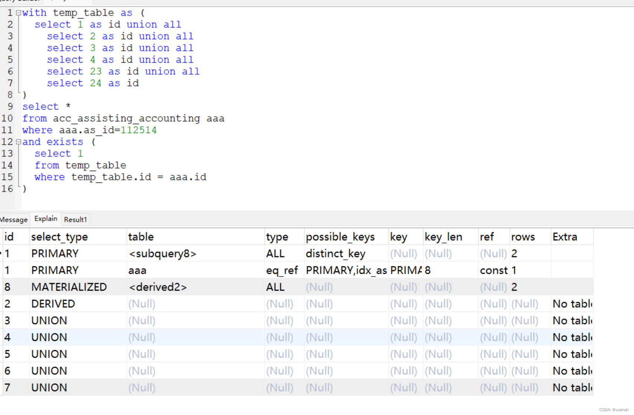Click the 'distinct_key' possible_keys cell
The height and width of the screenshot is (415, 634).
[x=346, y=253]
